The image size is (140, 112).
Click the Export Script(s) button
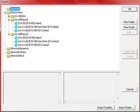pos(105,108)
